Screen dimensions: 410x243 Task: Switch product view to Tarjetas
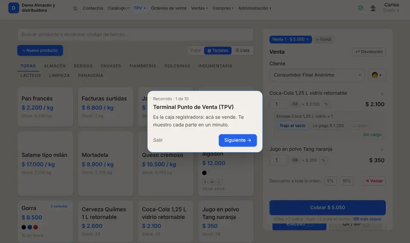coord(217,50)
